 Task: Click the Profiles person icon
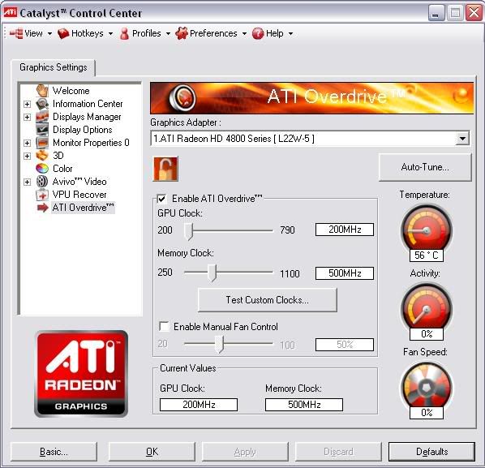(x=124, y=33)
